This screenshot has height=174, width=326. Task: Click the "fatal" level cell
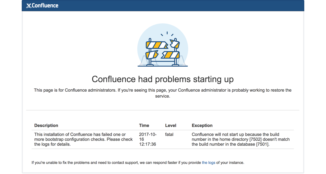coord(169,134)
